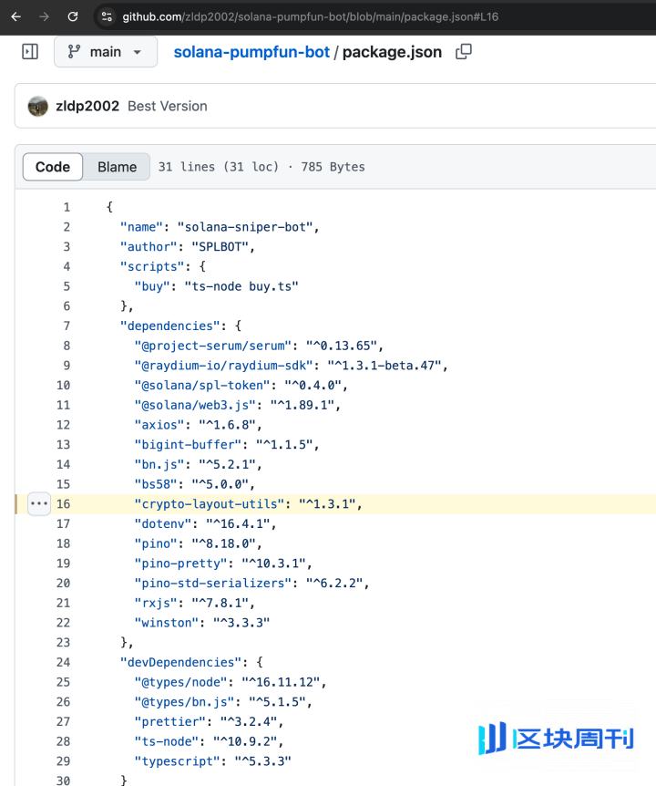The image size is (656, 786).
Task: Select line number 7 for dependencies
Action: coord(67,326)
